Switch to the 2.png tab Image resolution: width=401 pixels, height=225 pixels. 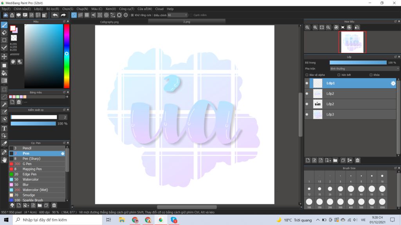[x=187, y=22]
